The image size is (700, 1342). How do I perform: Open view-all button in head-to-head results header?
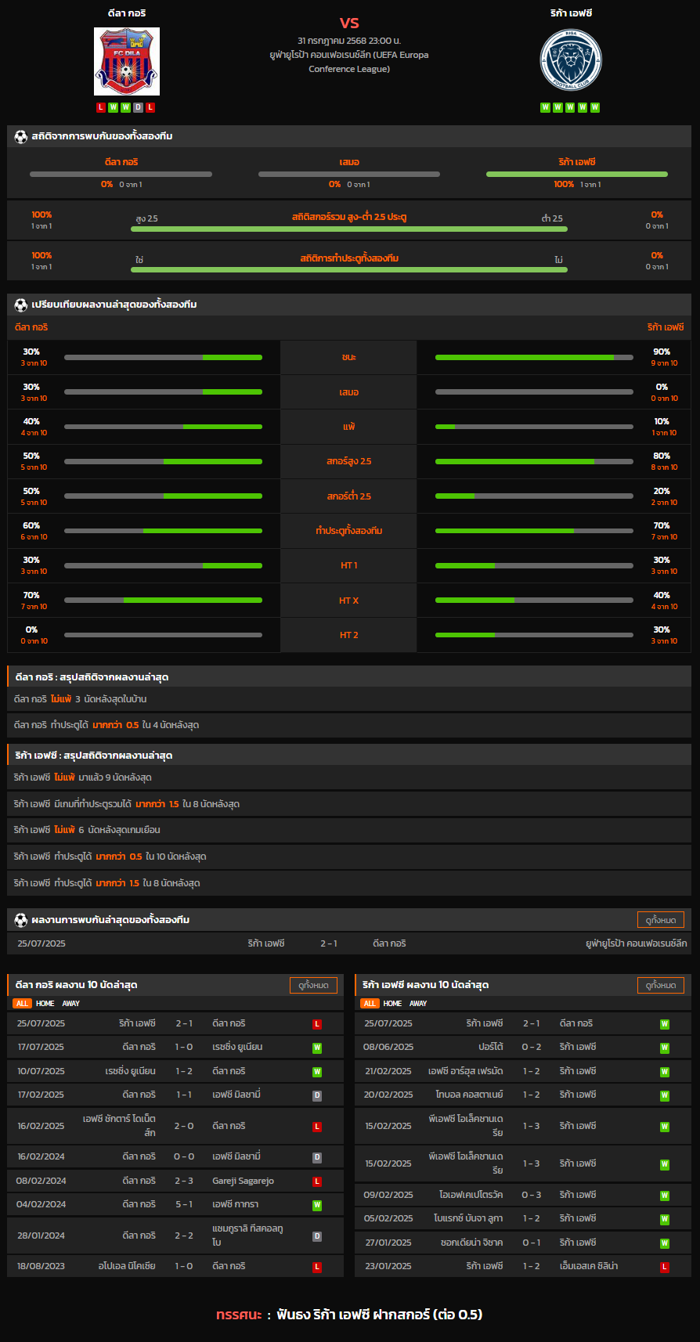tap(661, 920)
